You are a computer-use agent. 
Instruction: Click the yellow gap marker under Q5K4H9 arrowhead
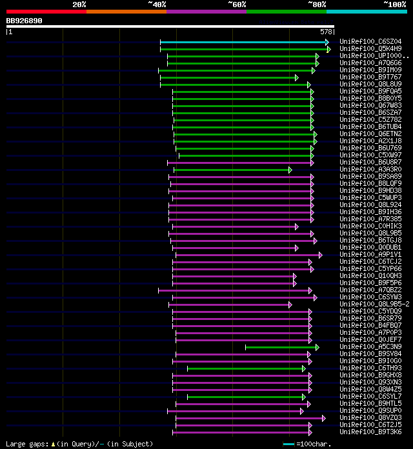(x=327, y=52)
